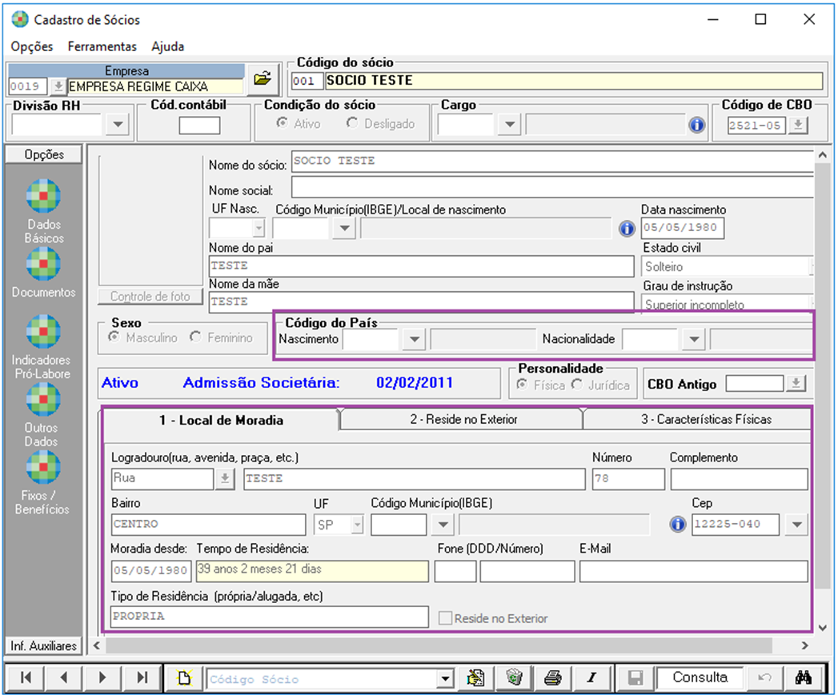Open the birth Código Município dropdown
This screenshot has height=699, width=838.
coord(344,229)
